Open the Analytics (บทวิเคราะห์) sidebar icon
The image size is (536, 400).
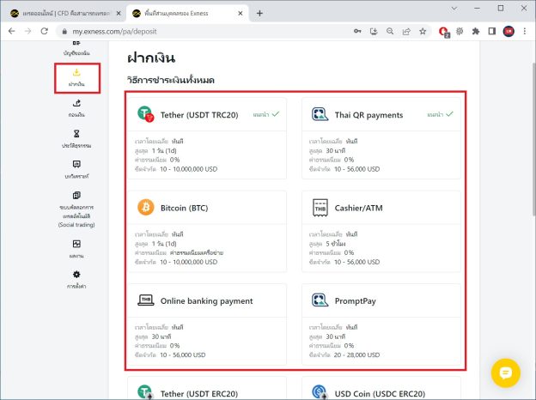coord(76,169)
